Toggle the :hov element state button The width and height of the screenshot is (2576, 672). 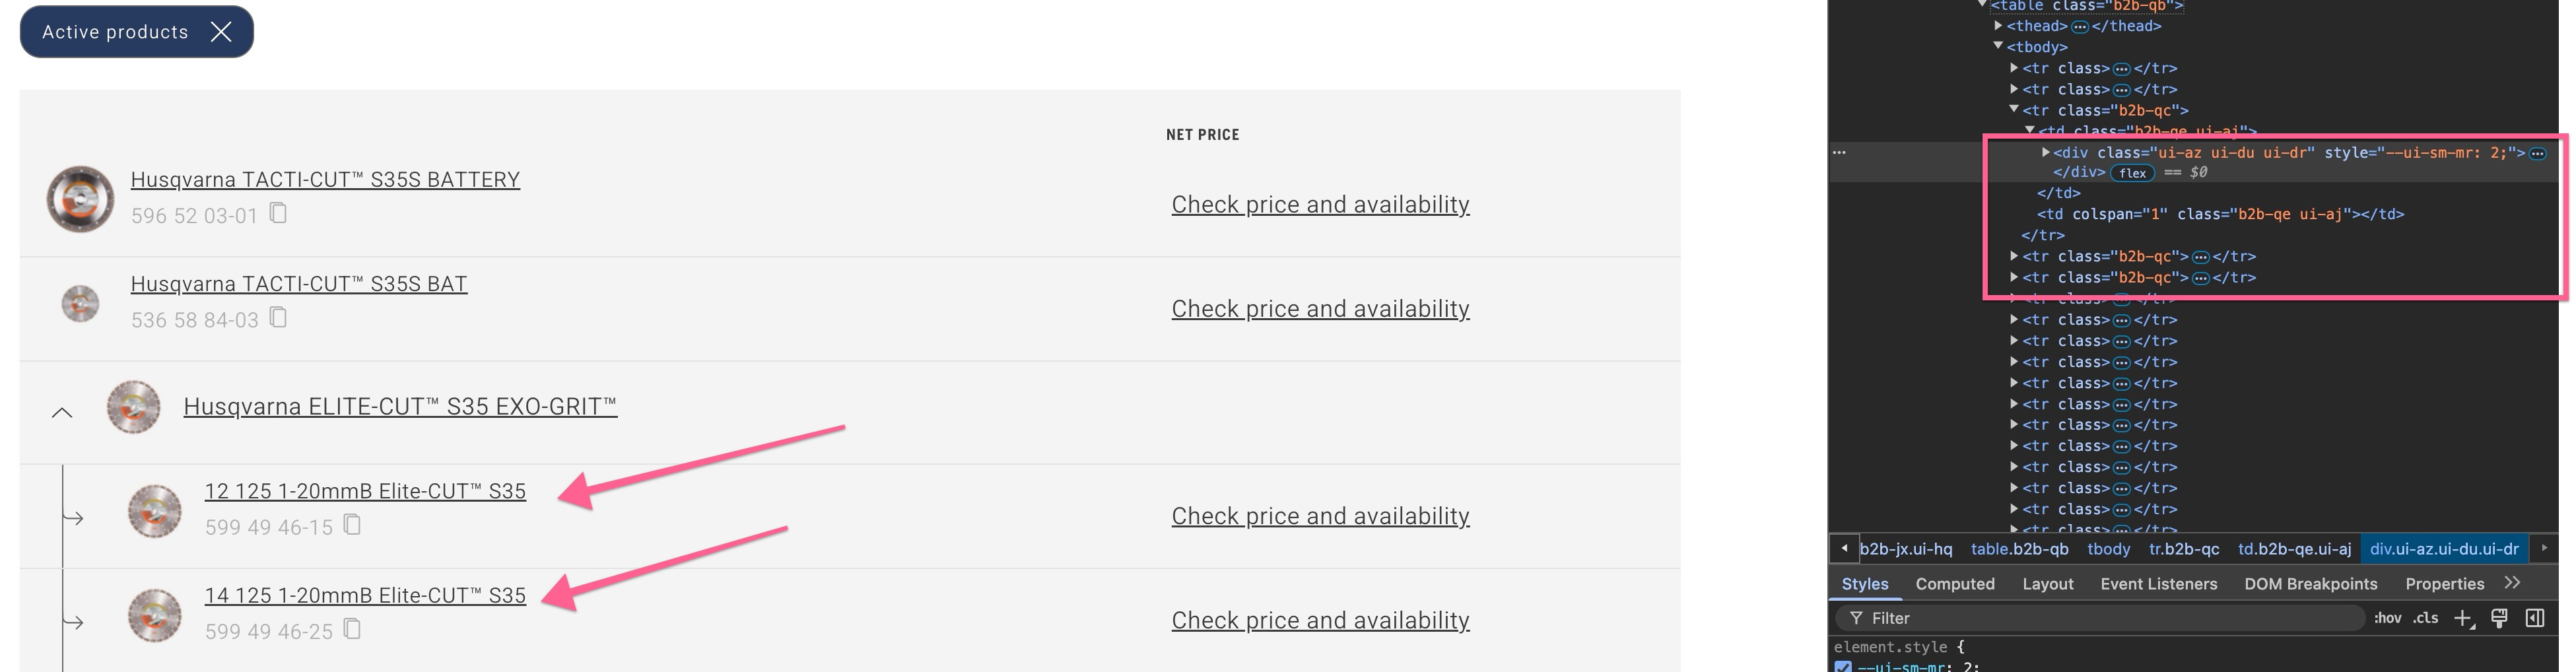[x=2388, y=618]
